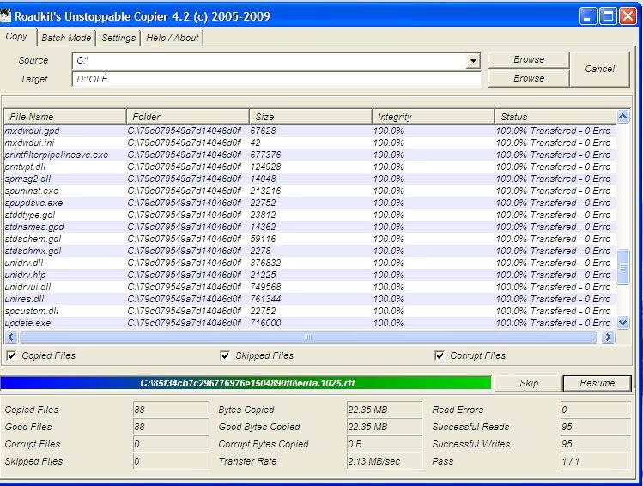643x486 pixels.
Task: Click the copy progress bar showing eula.1025.rtf
Action: [246, 383]
